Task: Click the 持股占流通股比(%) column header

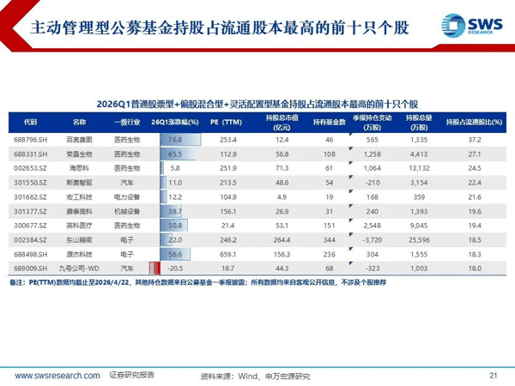Action: pos(473,122)
